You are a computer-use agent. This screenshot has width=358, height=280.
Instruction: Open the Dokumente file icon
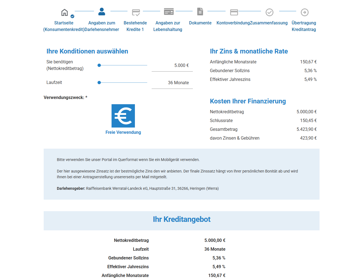coord(200,12)
